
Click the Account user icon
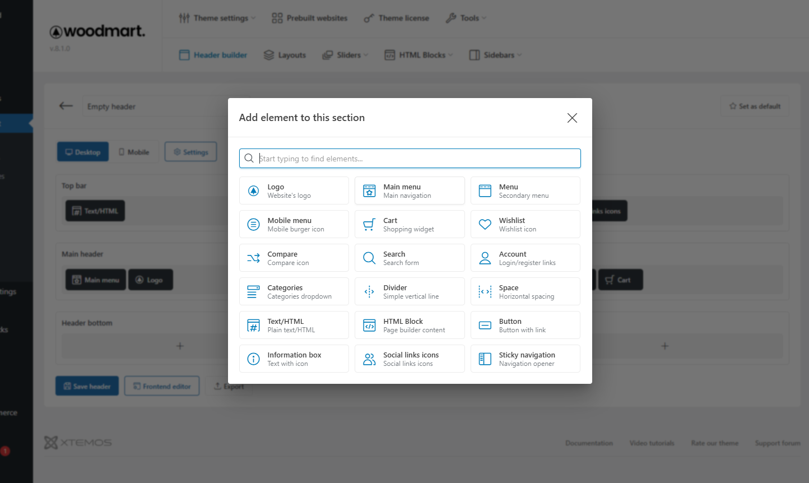[485, 258]
